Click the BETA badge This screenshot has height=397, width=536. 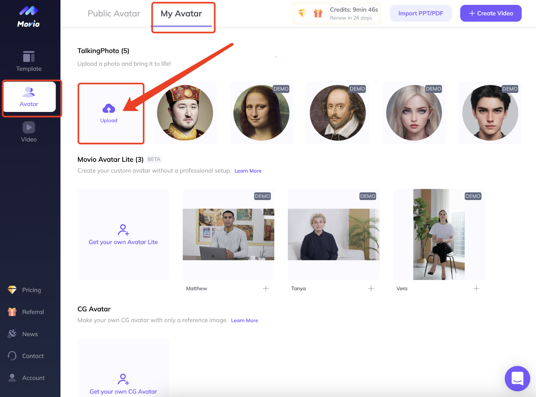click(x=154, y=159)
